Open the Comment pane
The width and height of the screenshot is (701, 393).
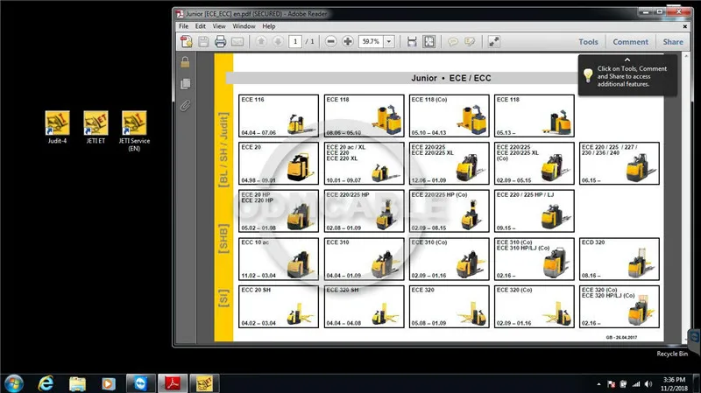click(x=630, y=41)
